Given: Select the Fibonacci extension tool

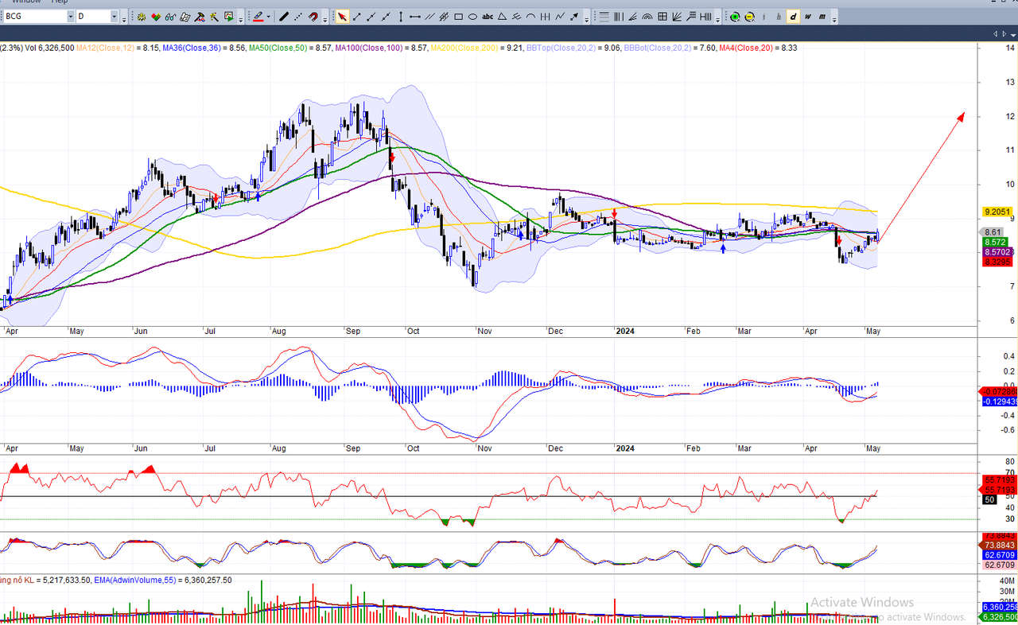Looking at the screenshot, I should 691,17.
